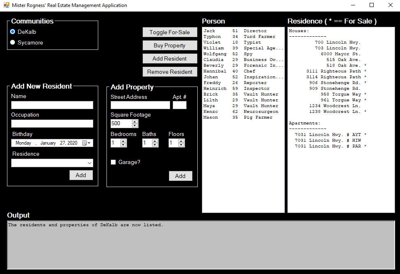
Task: Expand the Residence dropdown
Action: [89, 163]
